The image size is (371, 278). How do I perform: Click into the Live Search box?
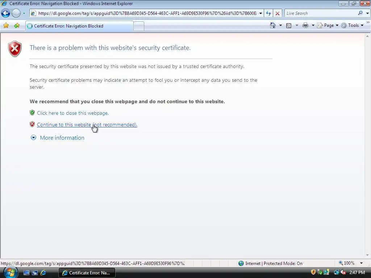tap(321, 13)
